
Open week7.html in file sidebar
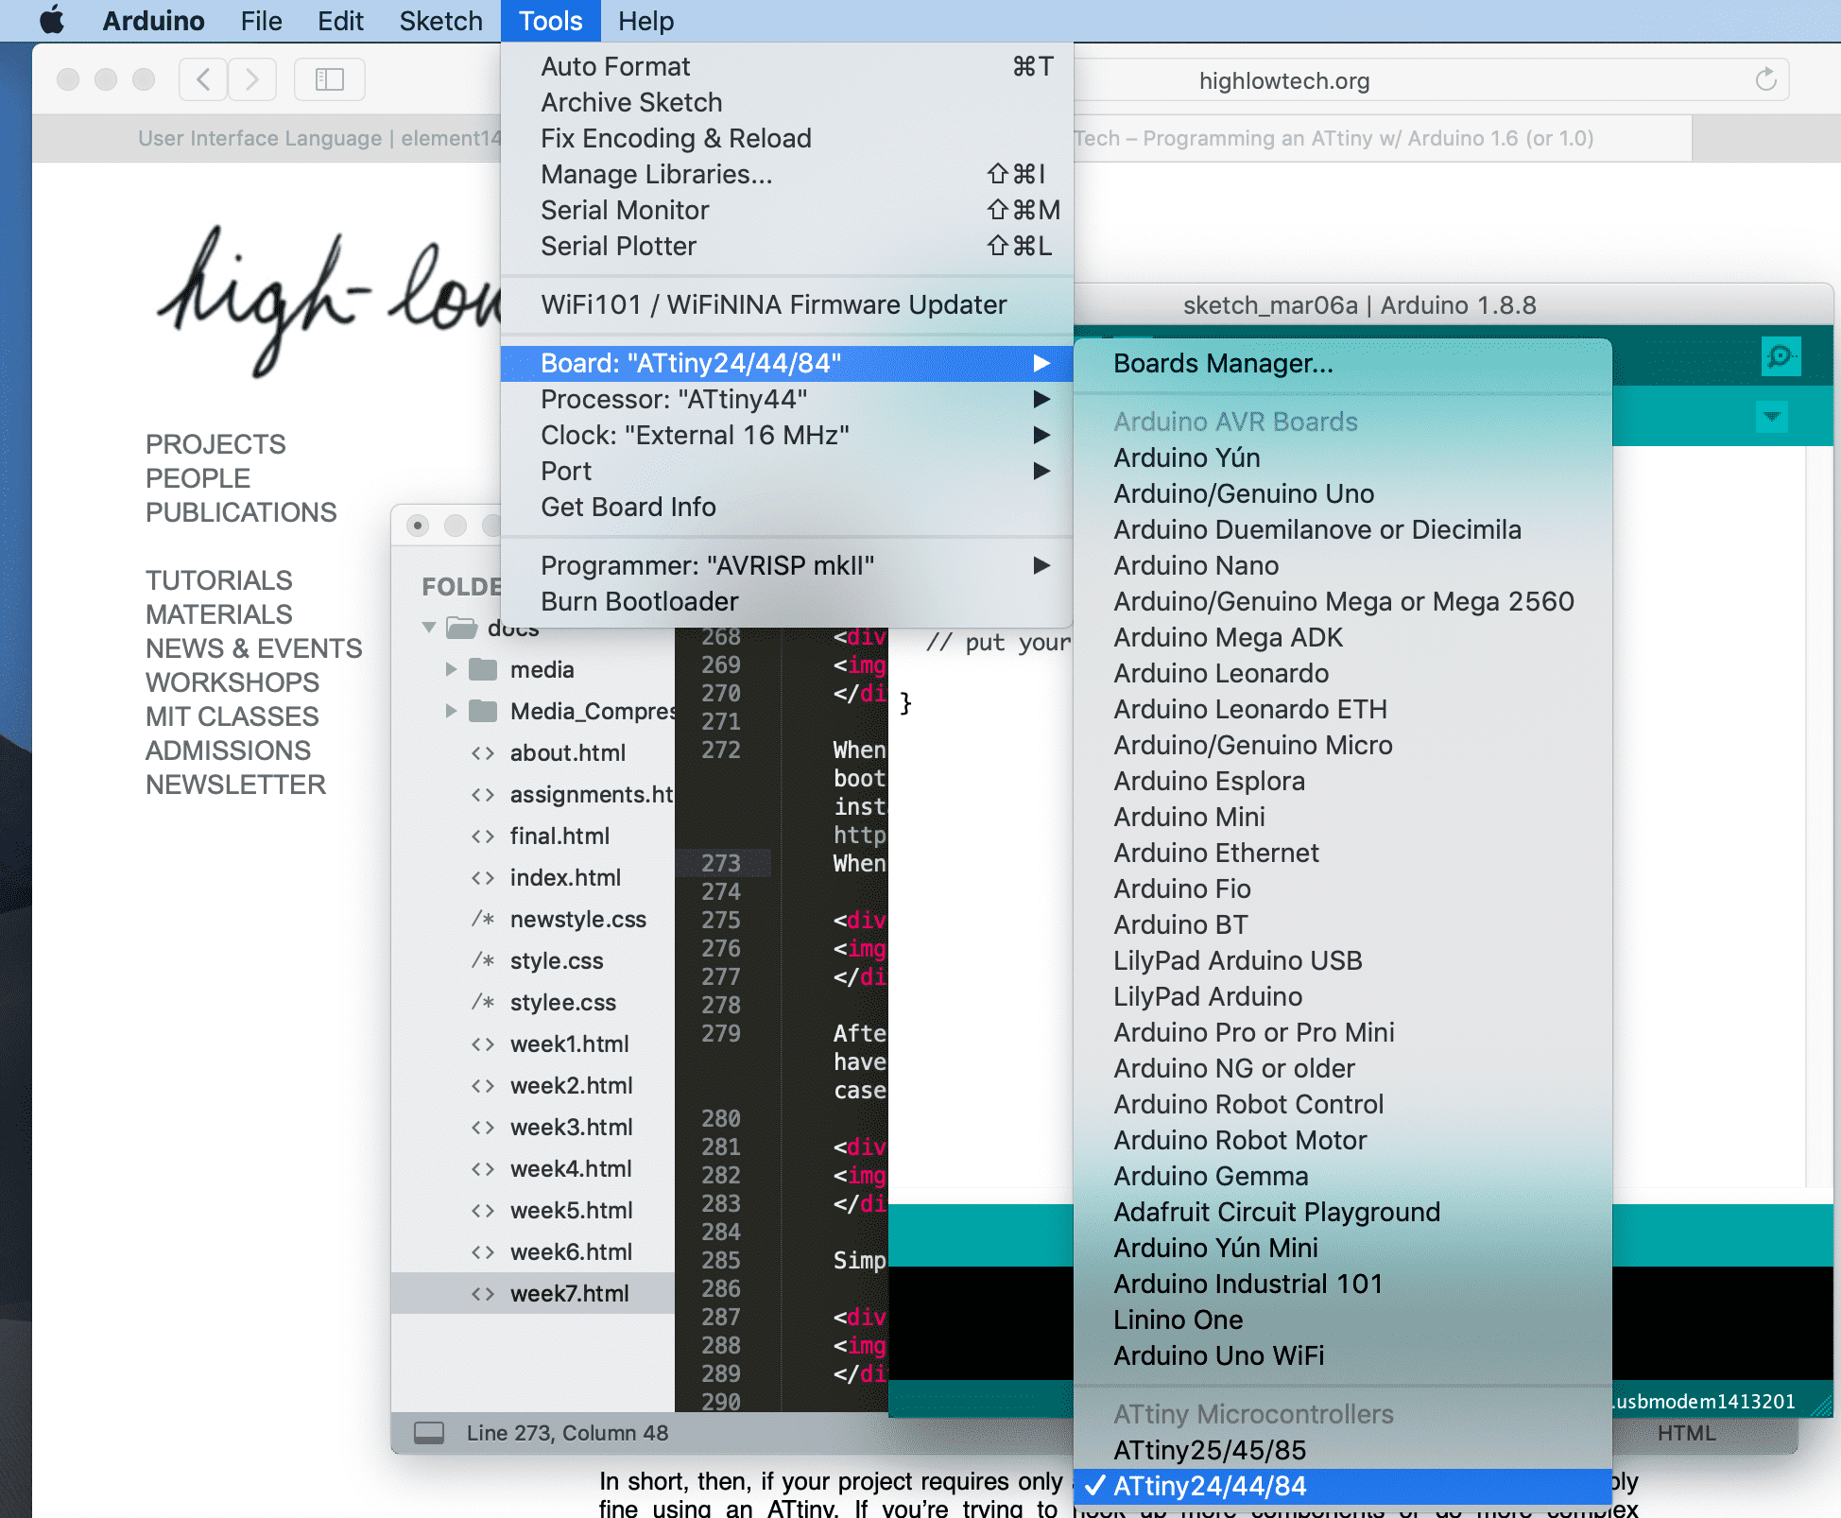pos(569,1293)
